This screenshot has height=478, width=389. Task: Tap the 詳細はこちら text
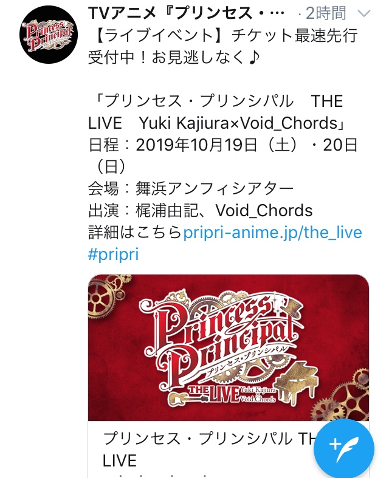[x=135, y=233]
